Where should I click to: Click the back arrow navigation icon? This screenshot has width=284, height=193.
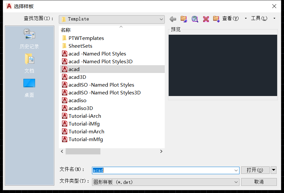click(173, 19)
